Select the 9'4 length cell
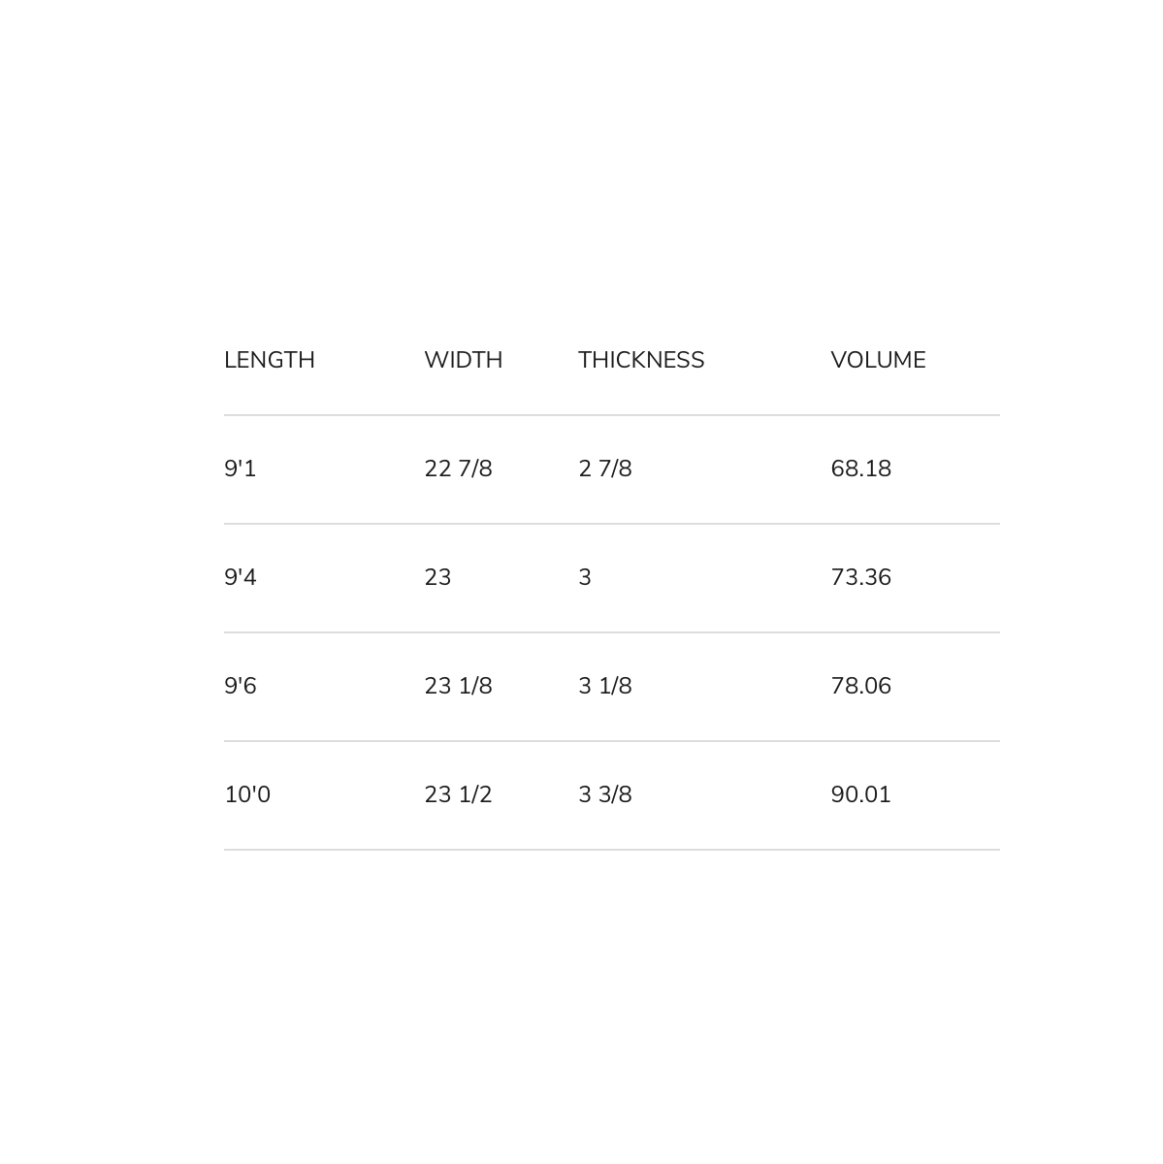The image size is (1163, 1164). (x=241, y=577)
